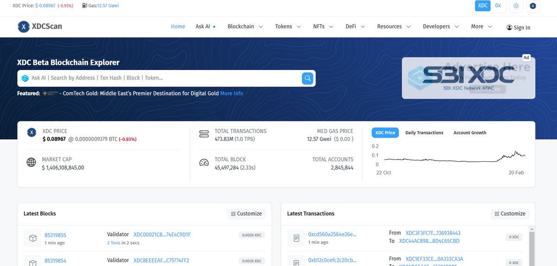Select the 0x address prefix toggle

pos(498,6)
